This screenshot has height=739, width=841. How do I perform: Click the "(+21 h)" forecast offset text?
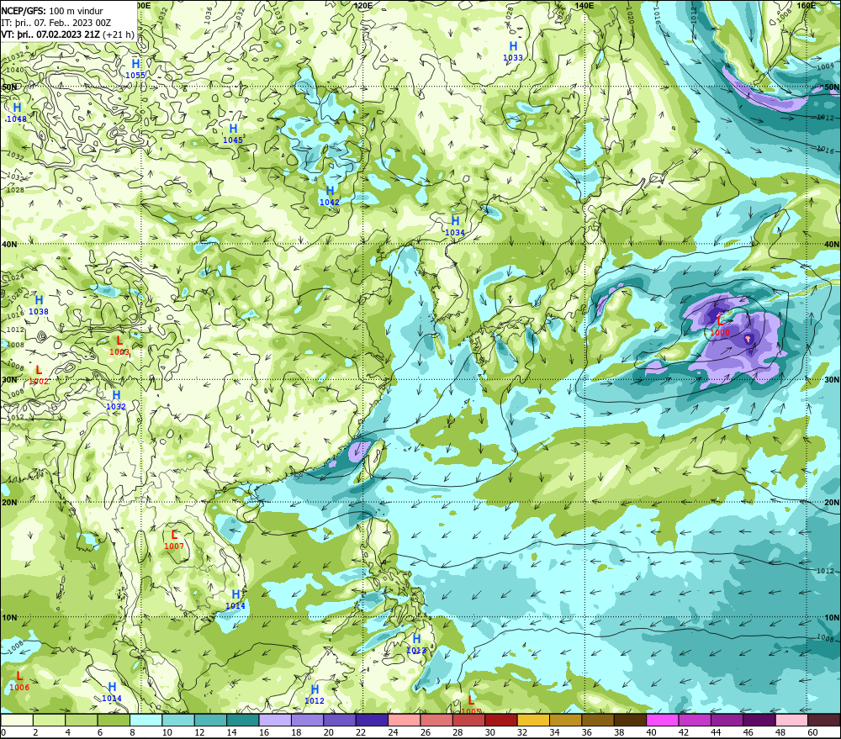[x=118, y=34]
